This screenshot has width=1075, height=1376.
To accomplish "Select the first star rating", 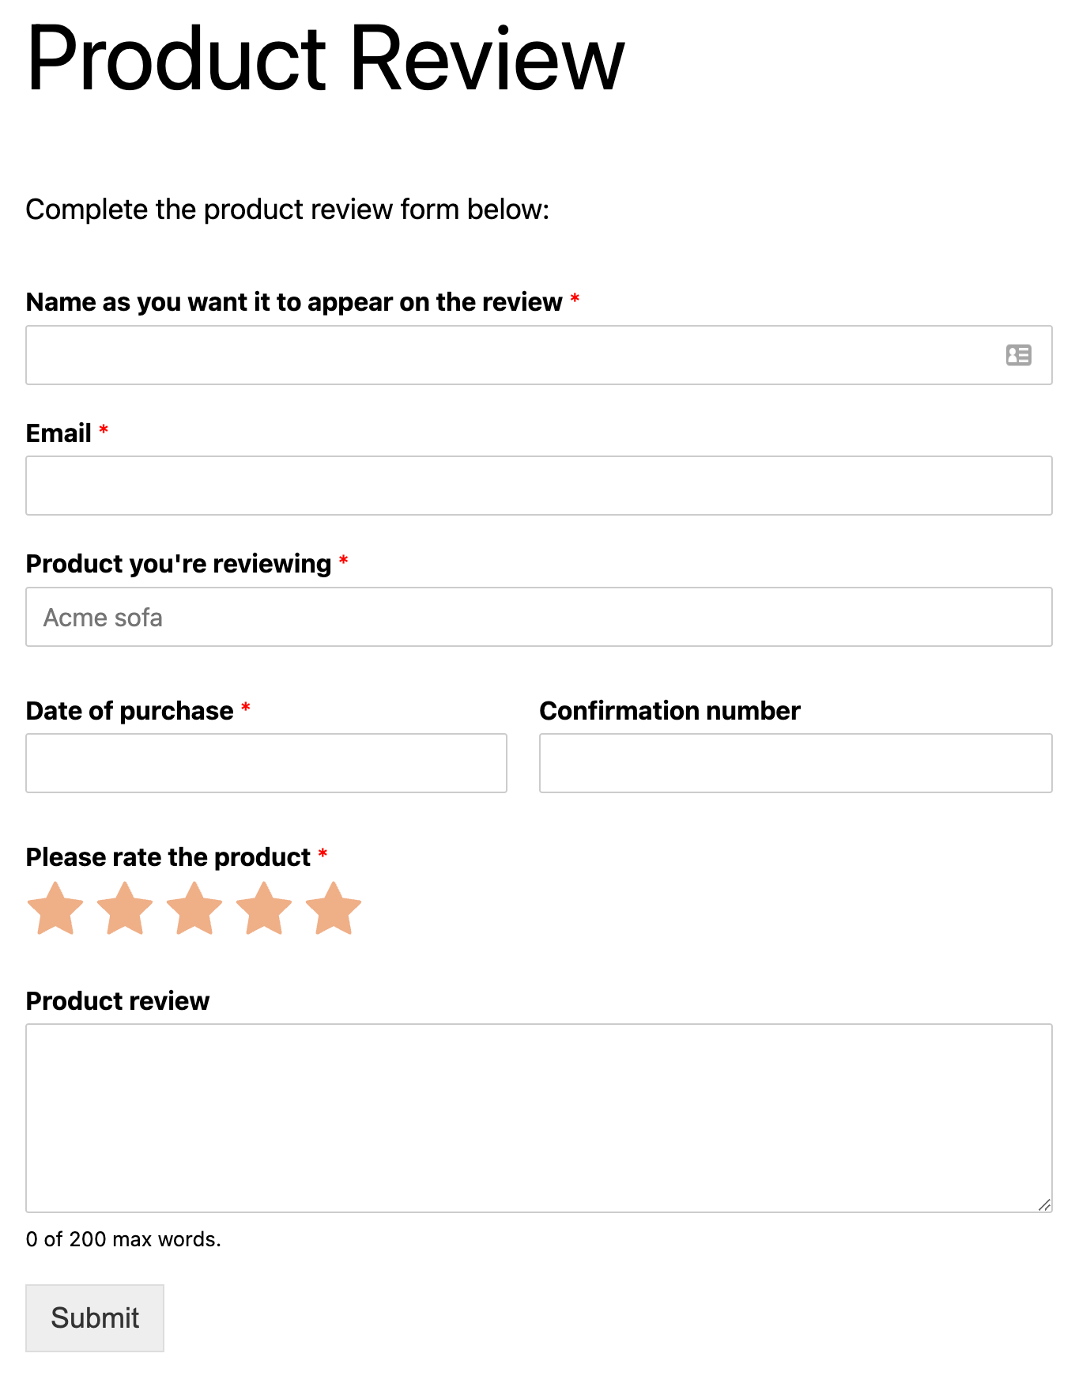I will coord(55,909).
